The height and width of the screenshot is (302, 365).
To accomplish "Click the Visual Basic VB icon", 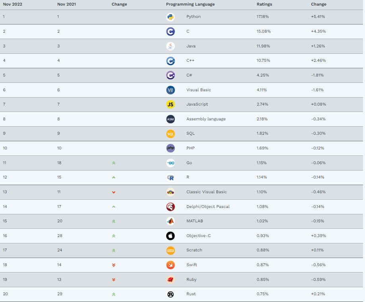I will pyautogui.click(x=171, y=90).
